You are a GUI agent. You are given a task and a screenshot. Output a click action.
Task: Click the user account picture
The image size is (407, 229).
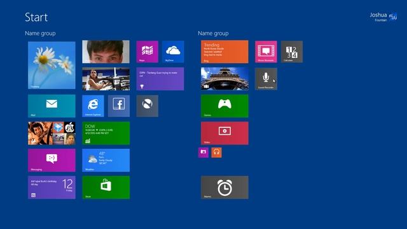click(x=393, y=17)
